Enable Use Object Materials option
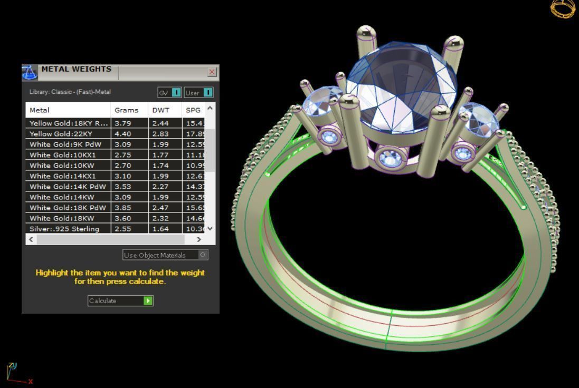Viewport: 579px width, 388px height. pos(165,255)
